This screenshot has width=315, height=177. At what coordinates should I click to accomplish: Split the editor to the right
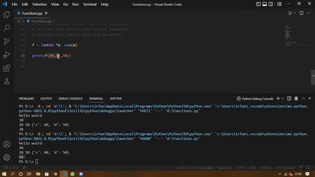(x=301, y=13)
